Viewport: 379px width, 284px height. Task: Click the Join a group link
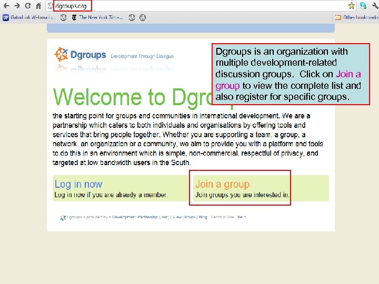(x=222, y=184)
